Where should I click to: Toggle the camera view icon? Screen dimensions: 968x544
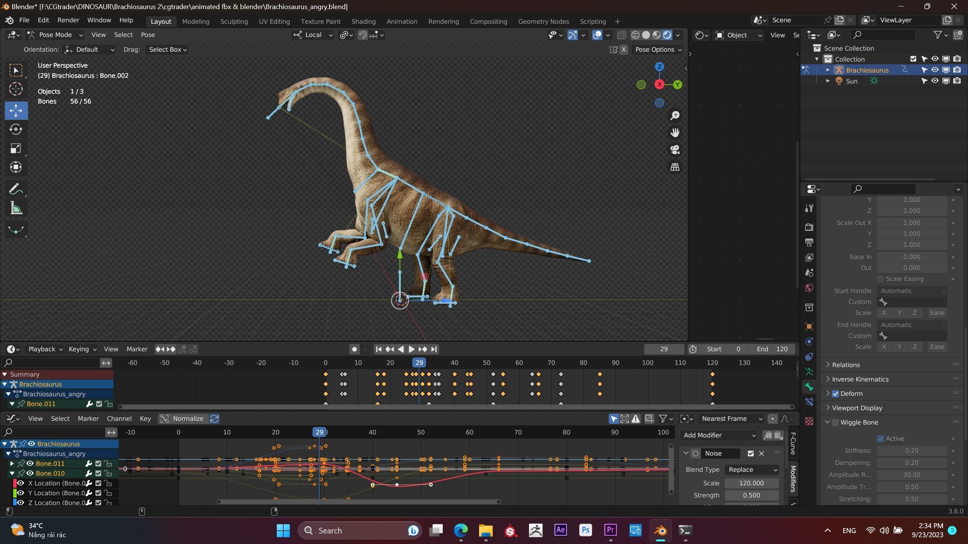[675, 150]
